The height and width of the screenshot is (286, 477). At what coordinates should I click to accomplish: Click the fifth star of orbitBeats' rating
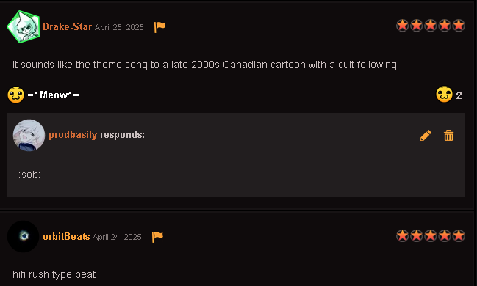(459, 235)
